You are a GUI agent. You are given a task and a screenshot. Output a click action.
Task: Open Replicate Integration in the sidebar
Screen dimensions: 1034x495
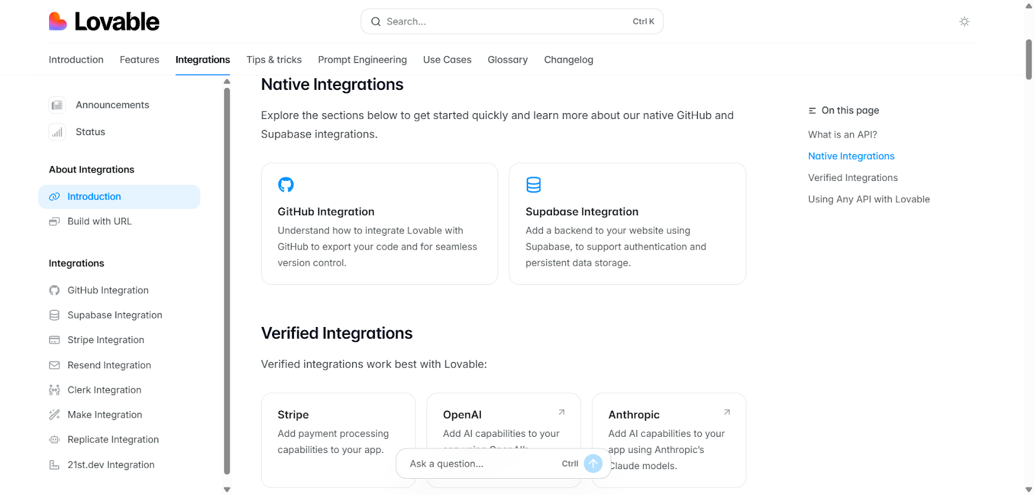(x=113, y=439)
